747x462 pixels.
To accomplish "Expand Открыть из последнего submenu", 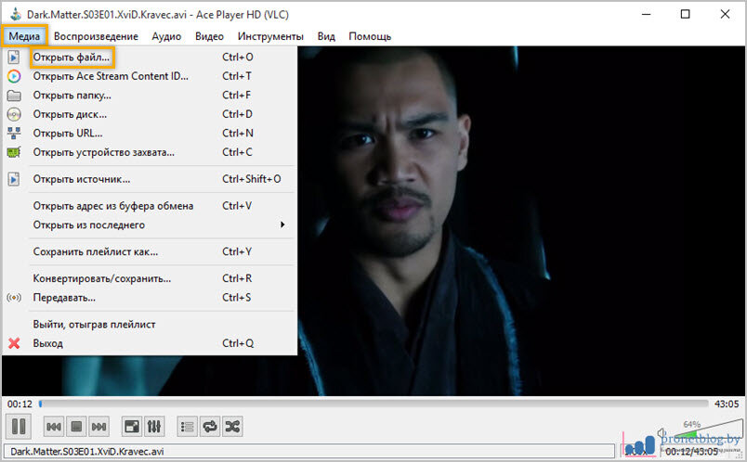I will click(150, 225).
